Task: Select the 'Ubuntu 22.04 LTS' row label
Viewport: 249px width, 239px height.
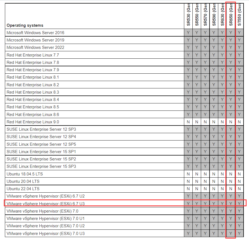Action: 23,189
